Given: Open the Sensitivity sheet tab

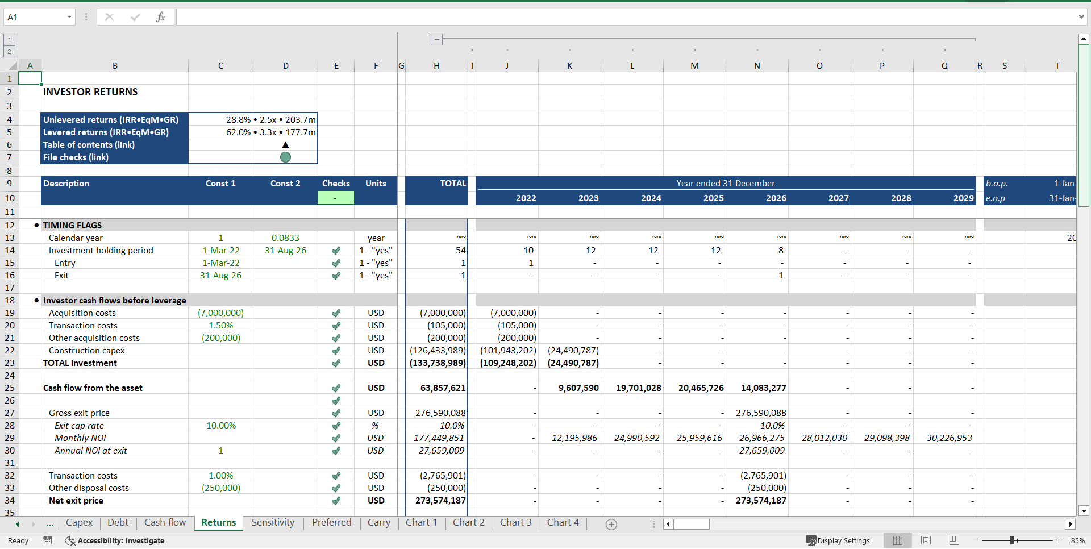Looking at the screenshot, I should 273,523.
